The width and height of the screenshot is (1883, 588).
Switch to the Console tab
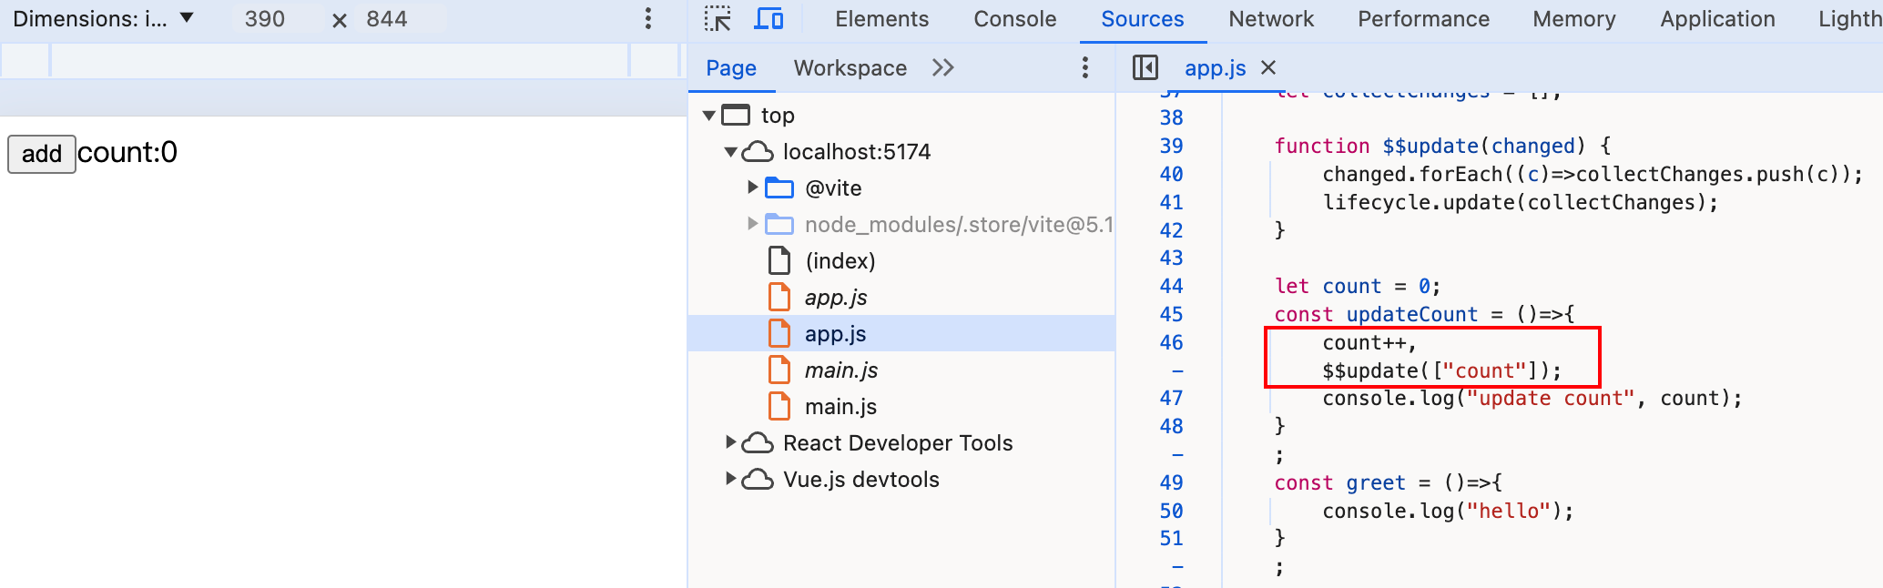coord(1014,19)
